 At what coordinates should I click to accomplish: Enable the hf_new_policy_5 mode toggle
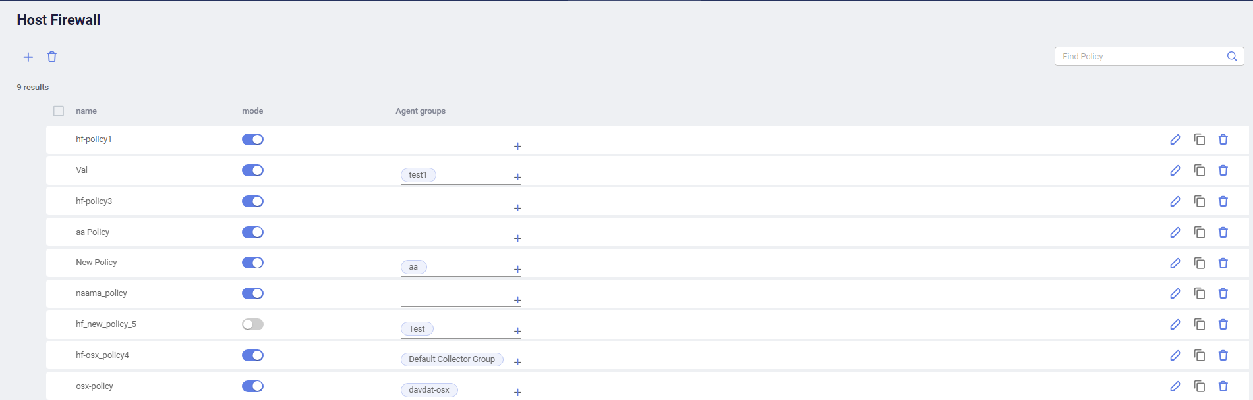[252, 324]
